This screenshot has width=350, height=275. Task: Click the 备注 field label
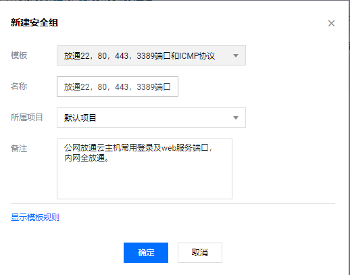19,149
